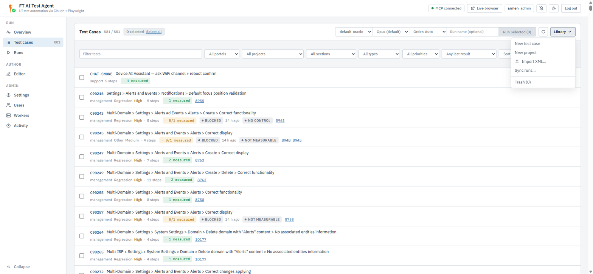This screenshot has height=274, width=593.
Task: Open the default-oracle environment dropdown
Action: point(354,32)
